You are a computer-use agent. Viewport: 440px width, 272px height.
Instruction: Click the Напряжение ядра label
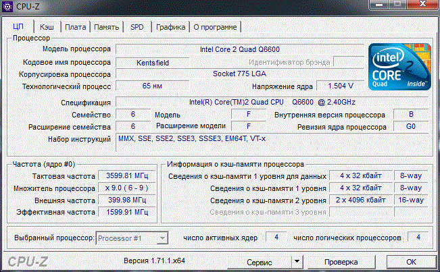tap(283, 86)
